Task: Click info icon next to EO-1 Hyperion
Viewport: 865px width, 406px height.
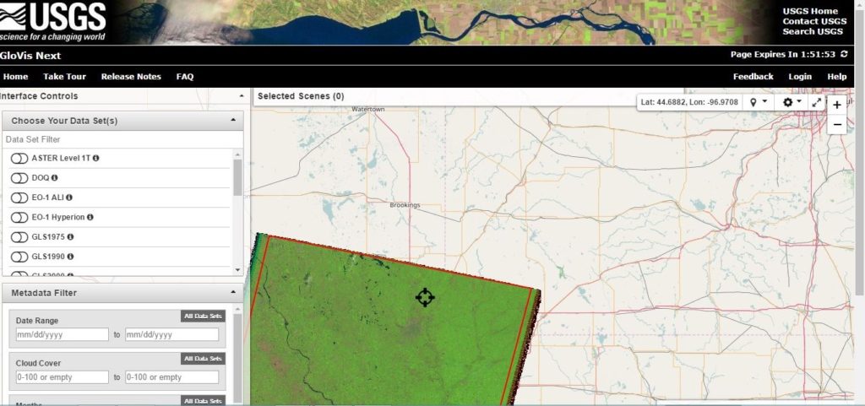Action: [90, 217]
